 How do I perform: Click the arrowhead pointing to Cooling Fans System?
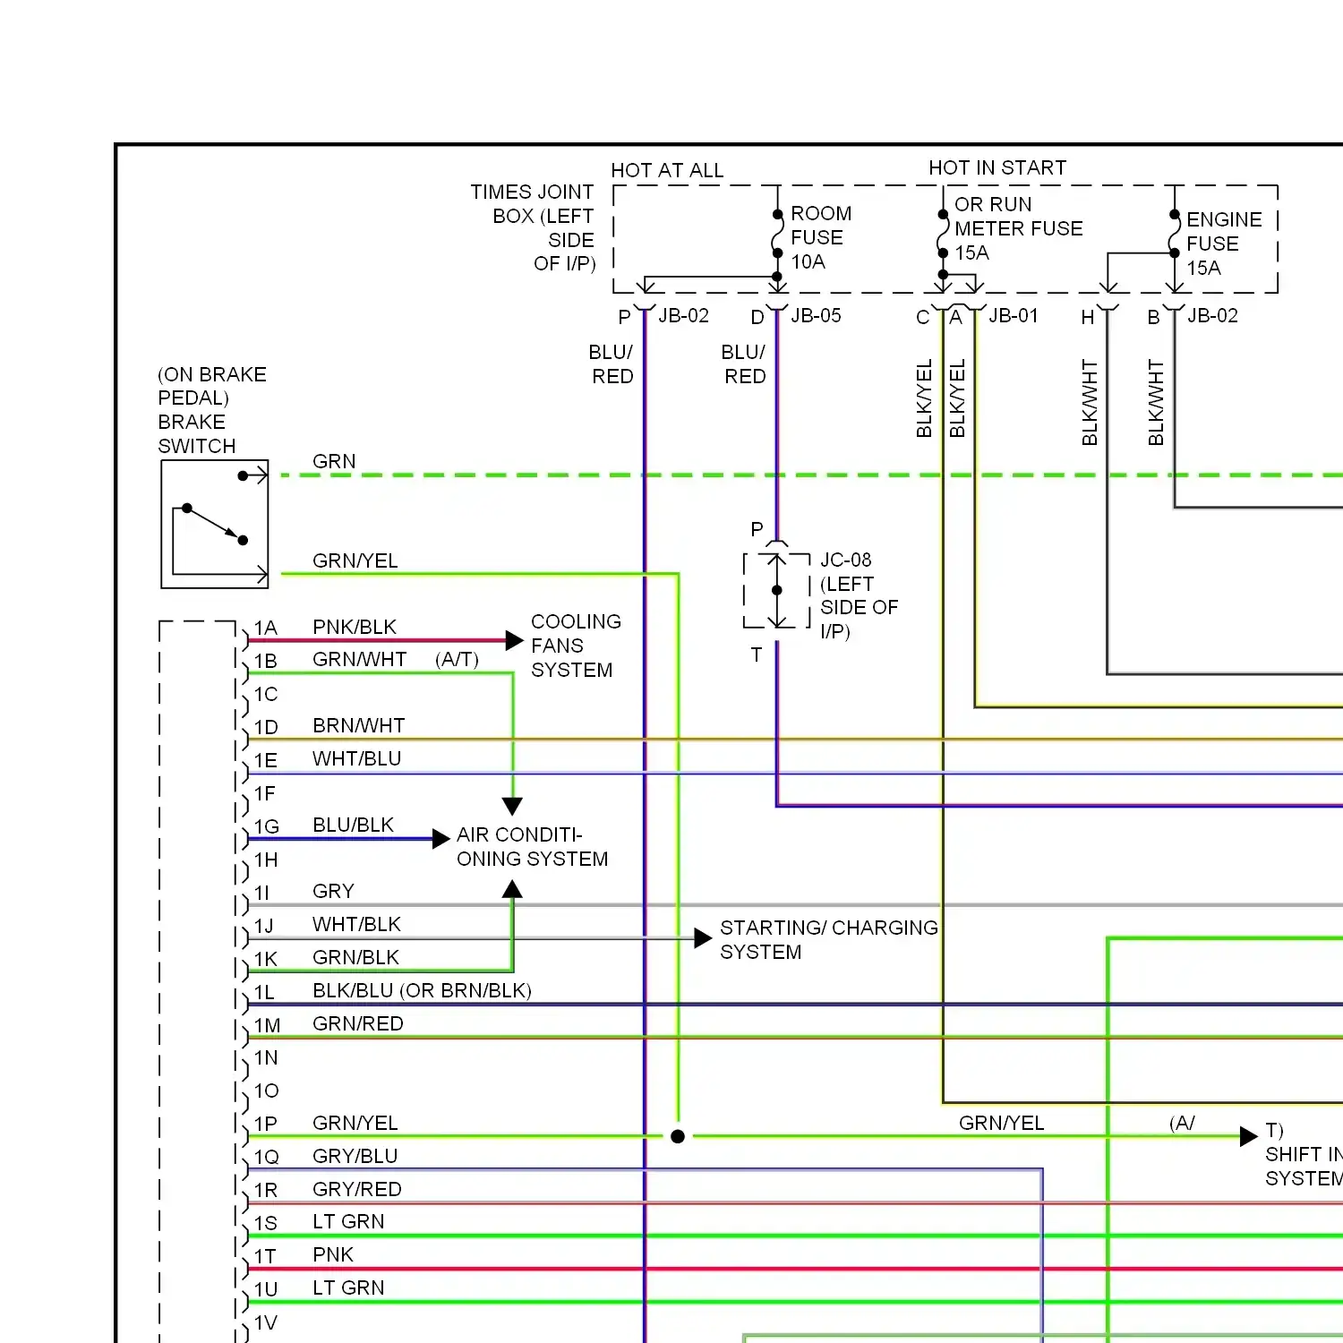514,640
